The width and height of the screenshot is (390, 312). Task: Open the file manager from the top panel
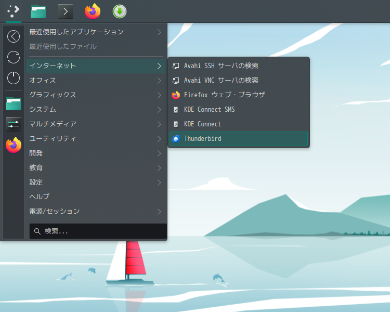pos(38,11)
